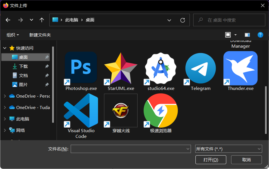Click the Download Manager label
The height and width of the screenshot is (169, 269).
[240, 44]
